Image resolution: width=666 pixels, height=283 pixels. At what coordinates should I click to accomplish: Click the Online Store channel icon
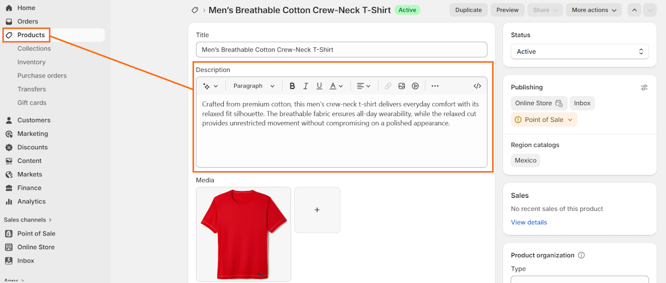[x=9, y=247]
